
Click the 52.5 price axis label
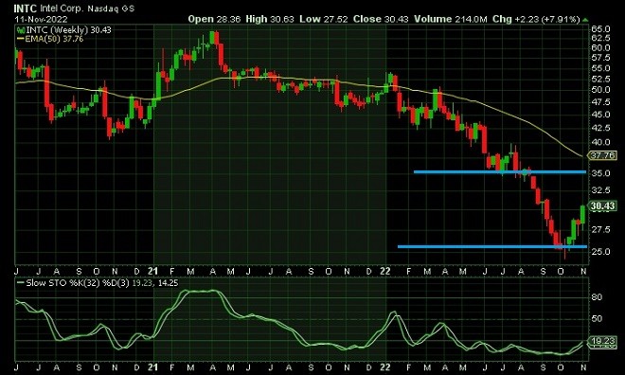[x=601, y=80]
